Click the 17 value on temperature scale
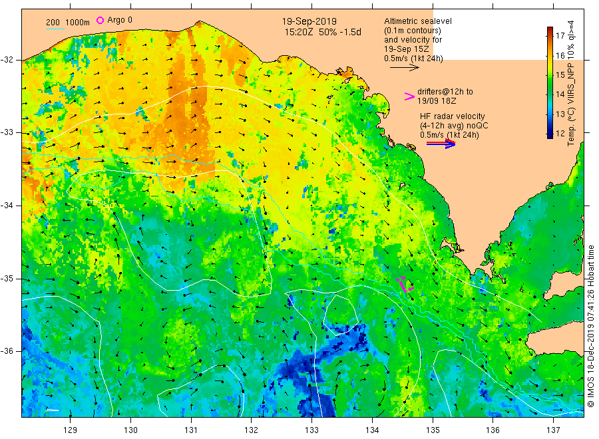599x439 pixels. point(560,36)
